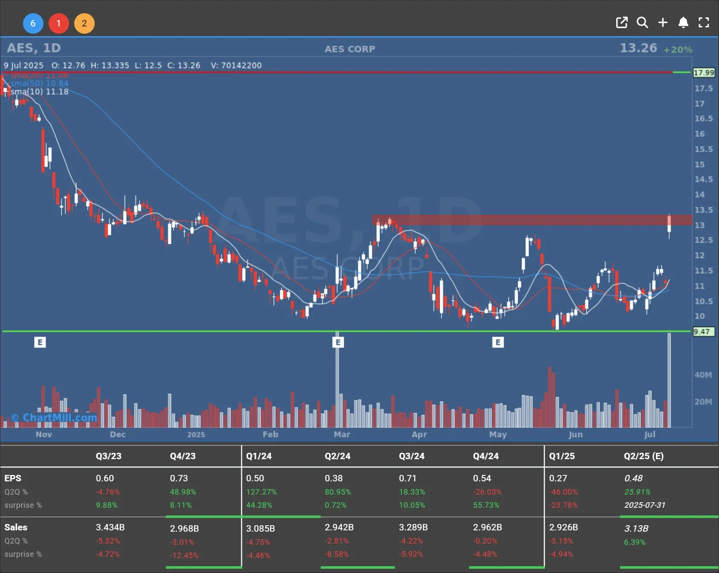Click the 9 Jul 2025 date readout
Viewport: 719px width, 573px height.
[x=23, y=65]
